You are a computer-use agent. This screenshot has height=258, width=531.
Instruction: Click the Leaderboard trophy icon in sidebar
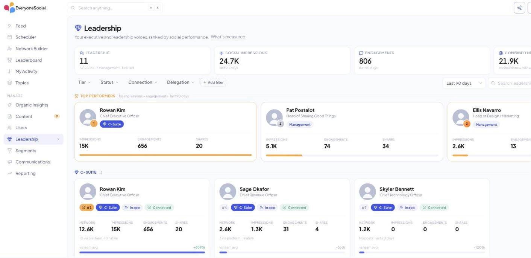pos(10,60)
